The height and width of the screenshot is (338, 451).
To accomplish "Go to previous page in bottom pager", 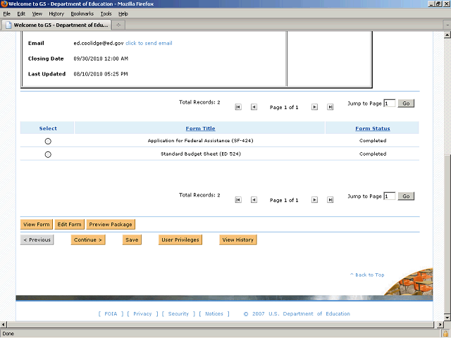I will (x=254, y=200).
